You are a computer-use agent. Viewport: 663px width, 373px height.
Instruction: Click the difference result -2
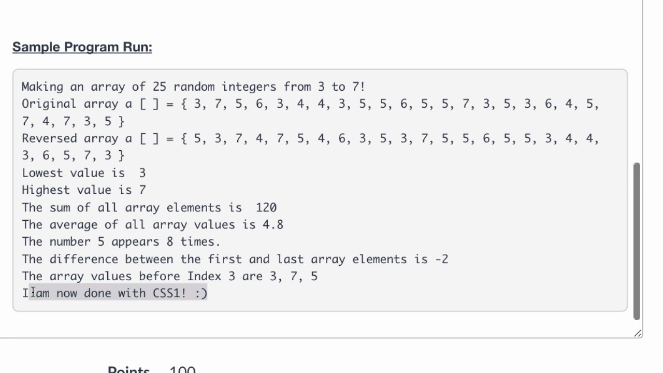tap(442, 259)
